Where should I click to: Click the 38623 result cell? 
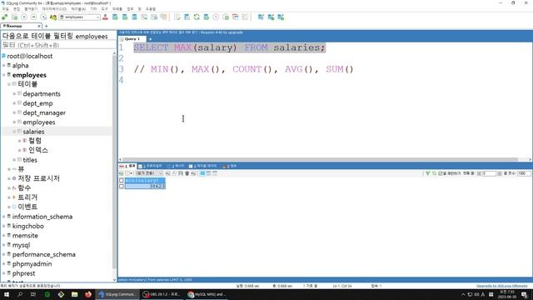[x=145, y=186]
